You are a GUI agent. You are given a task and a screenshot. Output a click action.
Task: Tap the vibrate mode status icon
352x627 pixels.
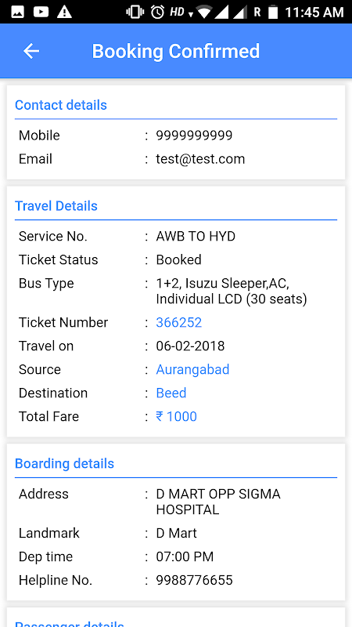(x=135, y=12)
